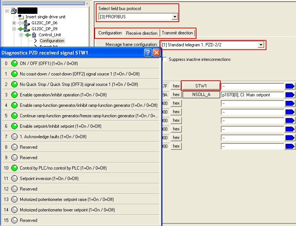
Task: Click the '1. Acknowledge faults' bit description
Action: coord(53,137)
